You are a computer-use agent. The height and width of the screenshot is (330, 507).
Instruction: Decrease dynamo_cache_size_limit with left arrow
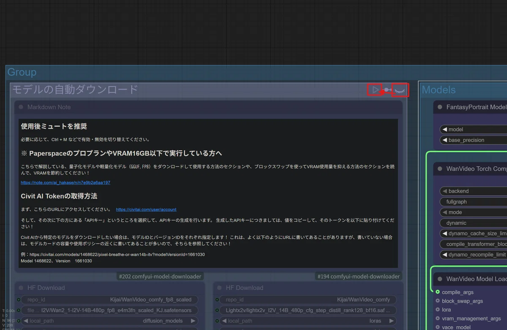444,233
